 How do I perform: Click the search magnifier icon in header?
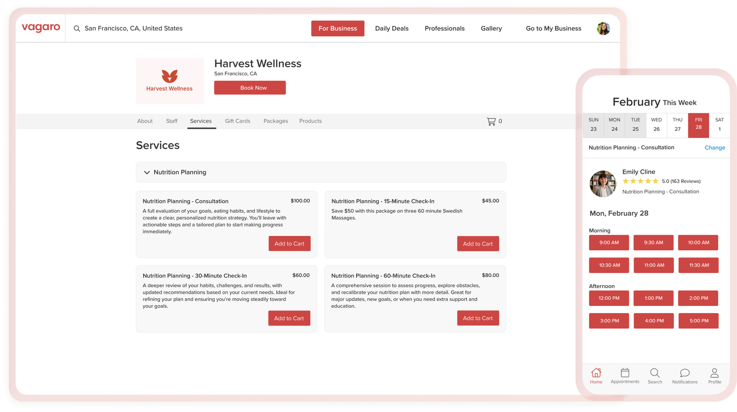pos(77,28)
